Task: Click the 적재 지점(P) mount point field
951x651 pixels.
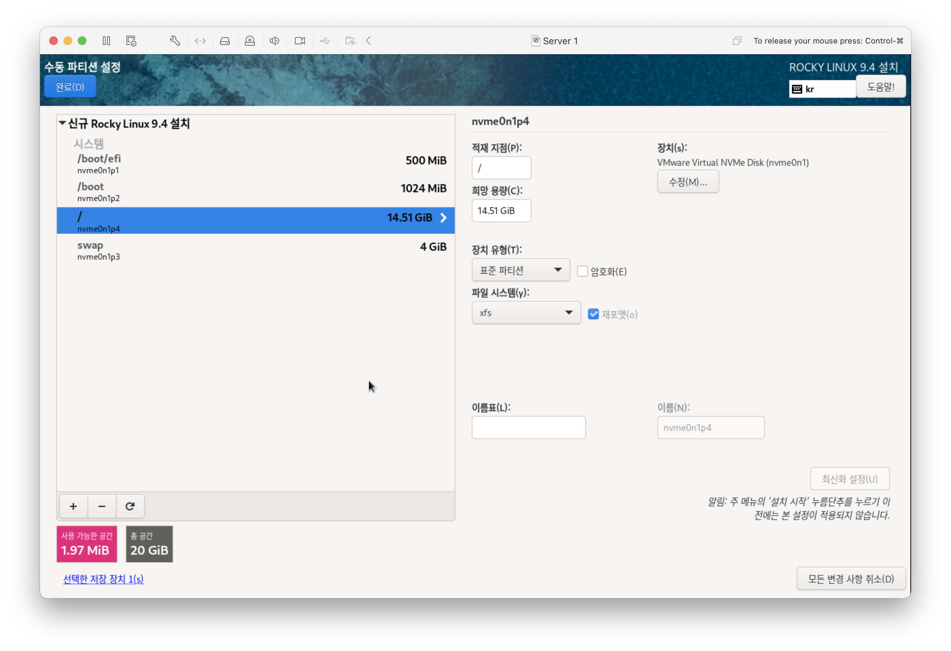Action: click(x=501, y=168)
